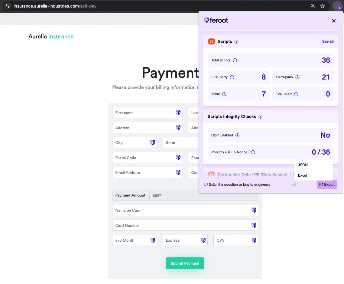Select JSON from the export format menu
Image resolution: width=344 pixels, height=284 pixels.
point(303,165)
